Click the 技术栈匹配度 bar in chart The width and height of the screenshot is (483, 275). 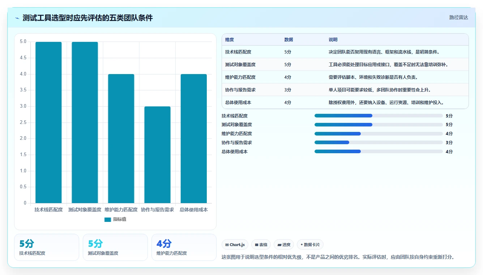pos(48,123)
